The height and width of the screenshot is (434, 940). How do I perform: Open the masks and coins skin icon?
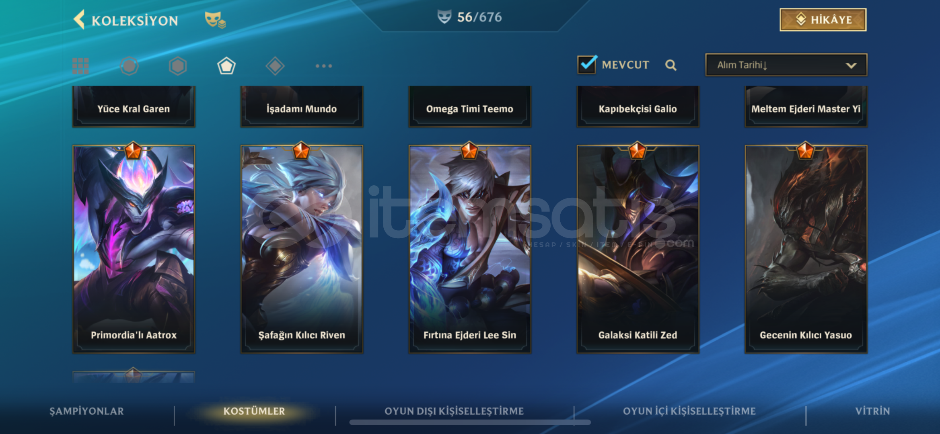[215, 20]
